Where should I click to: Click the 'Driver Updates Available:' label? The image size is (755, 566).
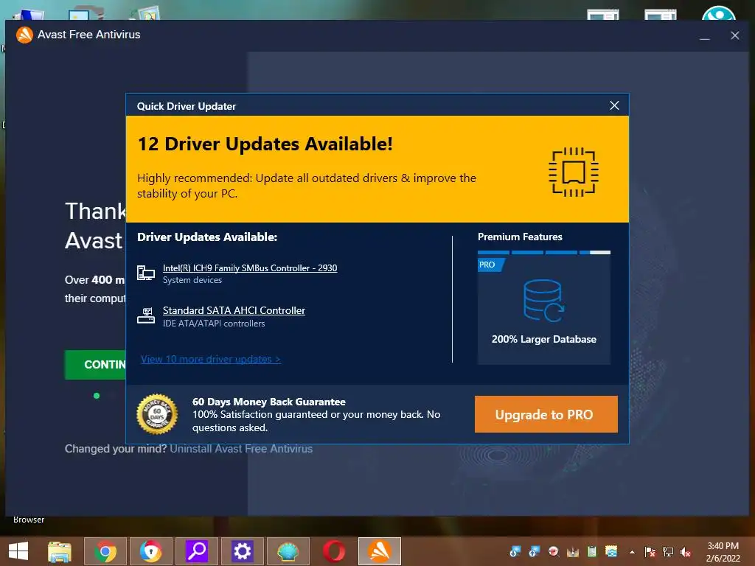[x=207, y=237]
